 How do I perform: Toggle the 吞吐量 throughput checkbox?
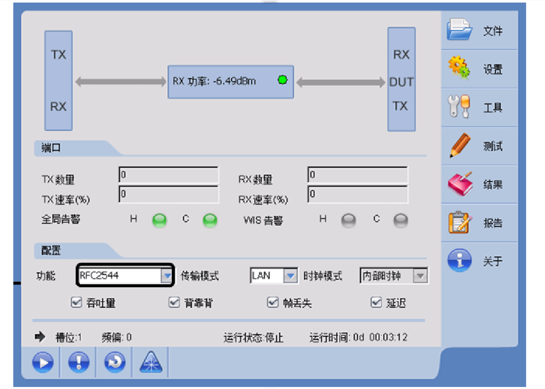tap(77, 302)
